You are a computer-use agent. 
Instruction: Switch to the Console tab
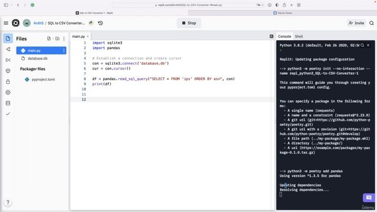pyautogui.click(x=285, y=37)
